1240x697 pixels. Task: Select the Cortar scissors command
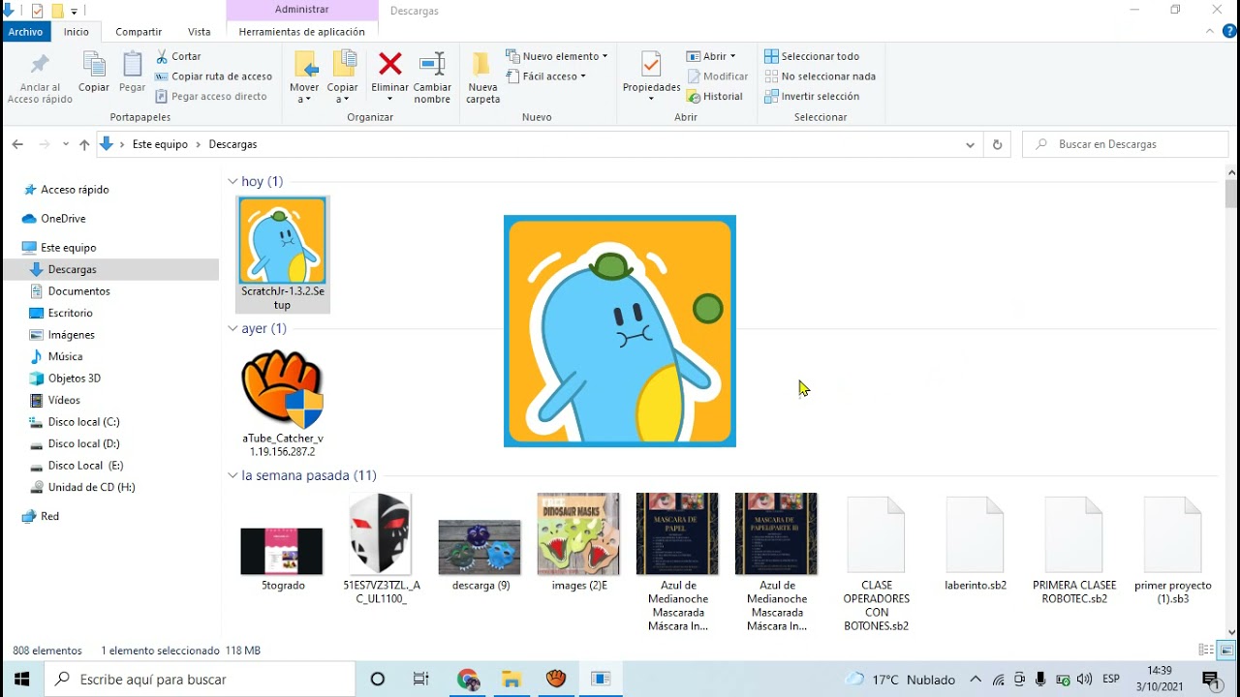(x=178, y=56)
